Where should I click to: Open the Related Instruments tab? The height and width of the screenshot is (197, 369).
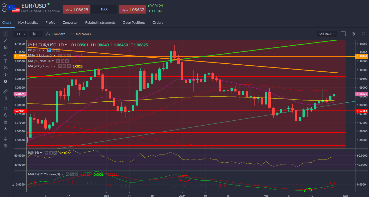100,22
